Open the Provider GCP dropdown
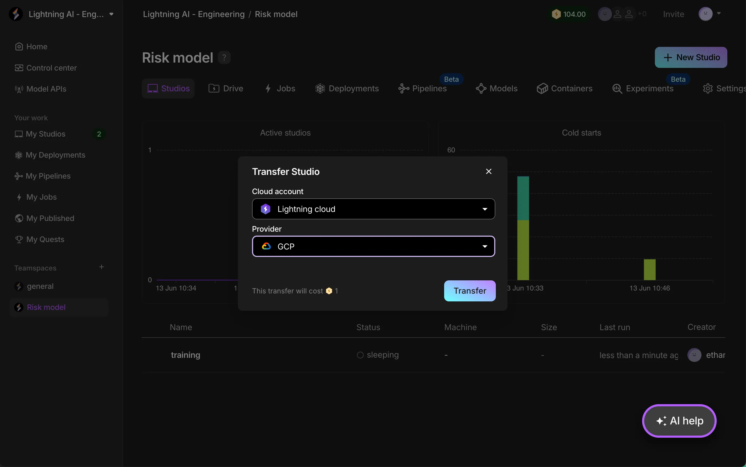Screen dimensions: 746x467 373,247
